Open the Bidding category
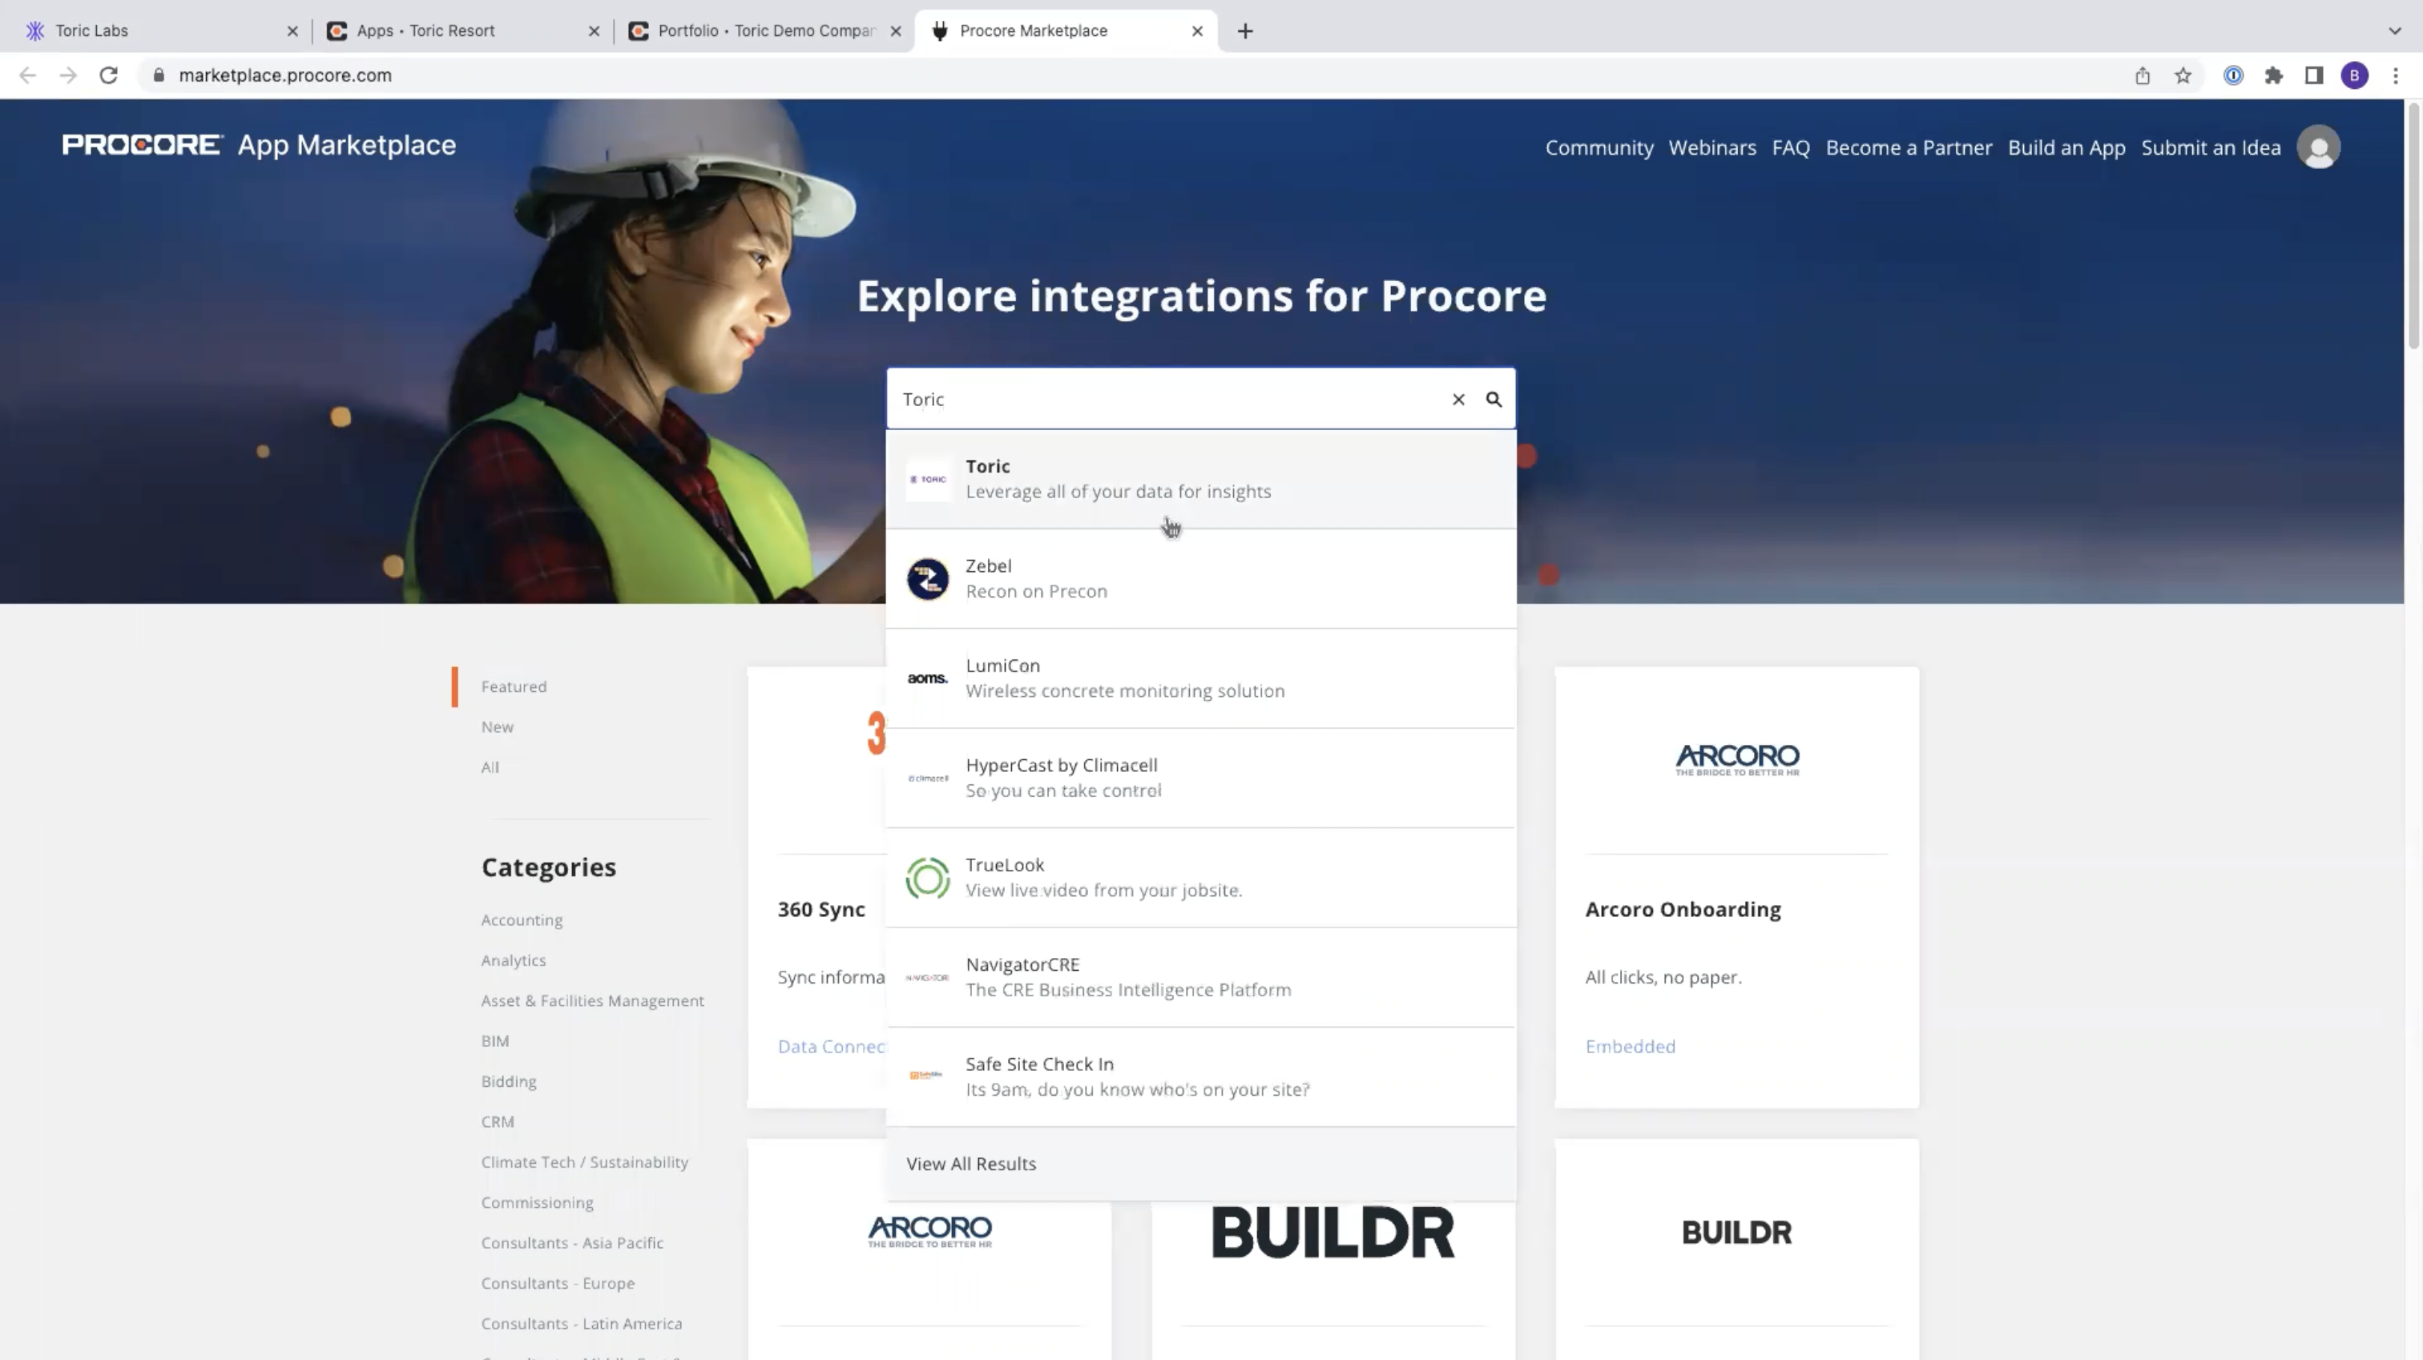 [509, 1081]
